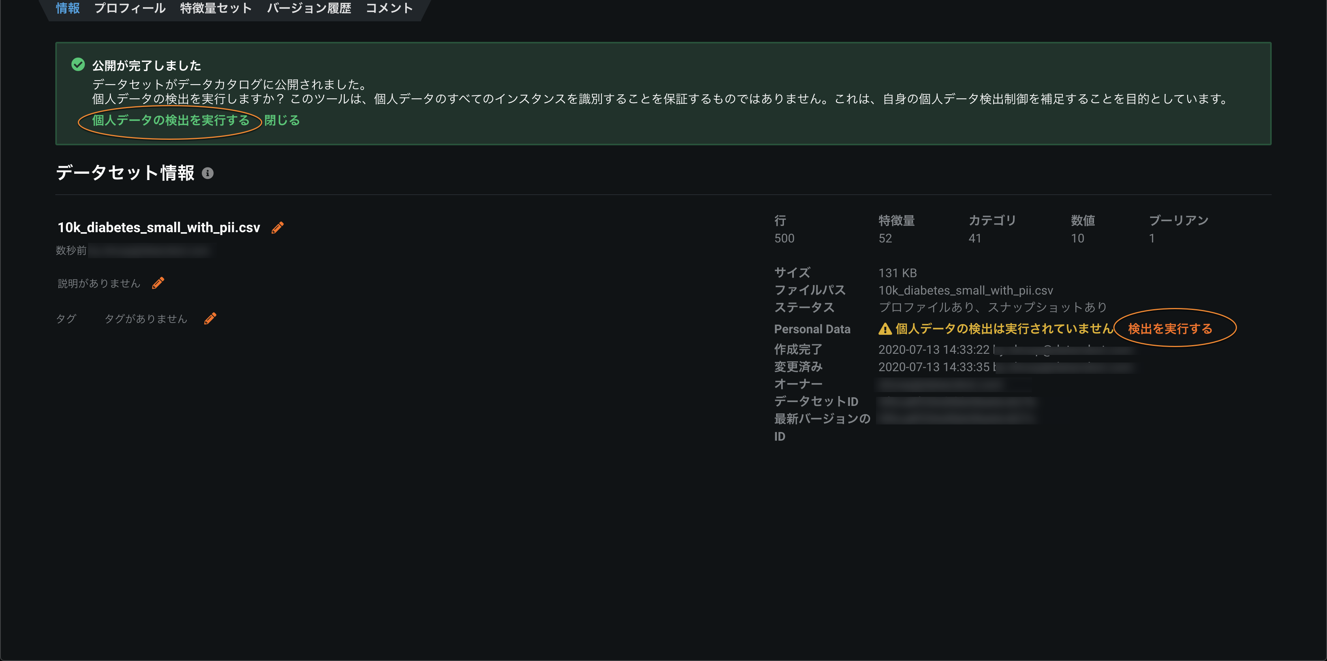
Task: Click 個人データの検出は実行されていません warning text
Action: click(x=1004, y=329)
